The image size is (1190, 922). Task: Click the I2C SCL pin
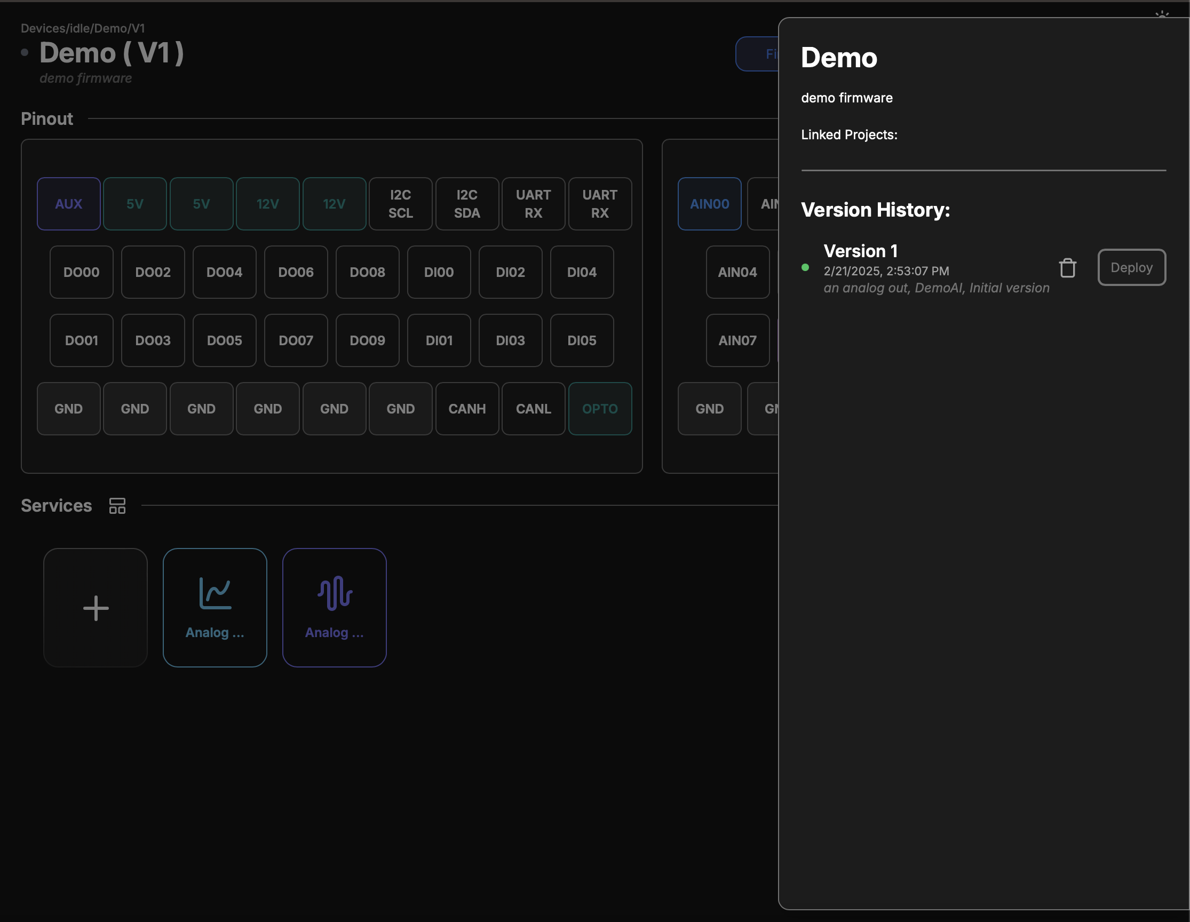coord(400,204)
